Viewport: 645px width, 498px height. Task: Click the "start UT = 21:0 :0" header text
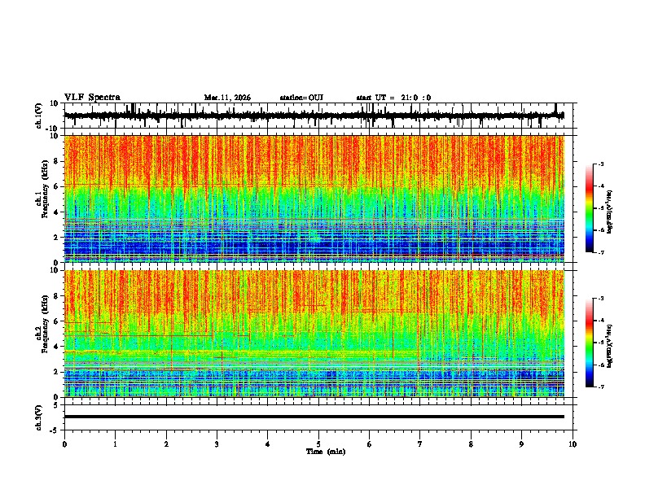tap(393, 98)
